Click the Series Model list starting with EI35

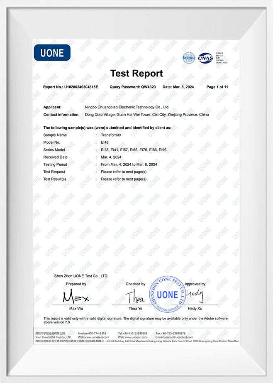pos(133,150)
